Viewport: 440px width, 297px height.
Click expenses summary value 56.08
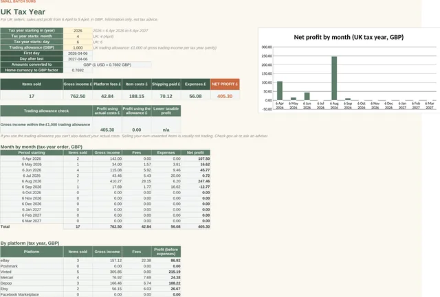coord(195,96)
